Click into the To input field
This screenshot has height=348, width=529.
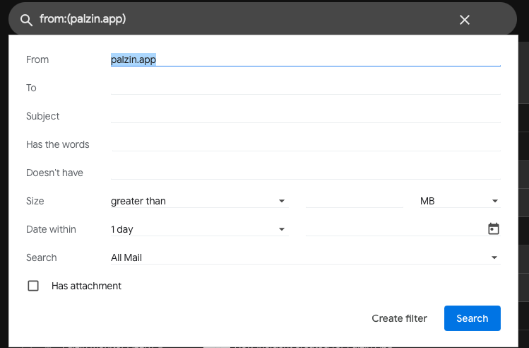point(305,88)
